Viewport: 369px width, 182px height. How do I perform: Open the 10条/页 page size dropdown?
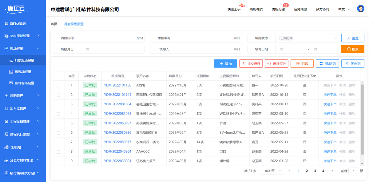pyautogui.click(x=272, y=171)
